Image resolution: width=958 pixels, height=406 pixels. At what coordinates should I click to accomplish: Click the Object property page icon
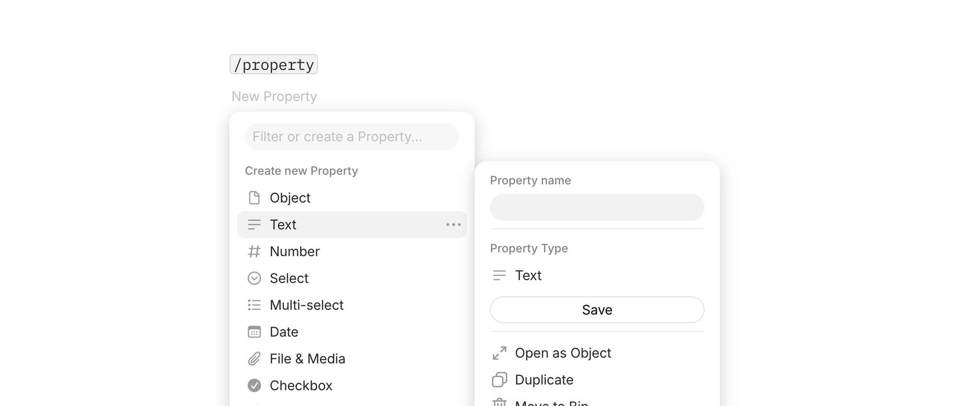coord(254,198)
